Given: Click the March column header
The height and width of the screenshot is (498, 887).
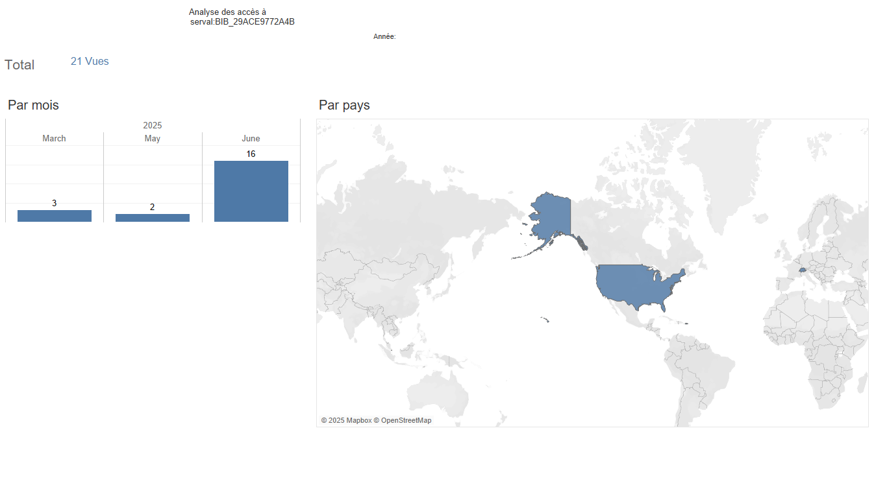Looking at the screenshot, I should pos(54,139).
